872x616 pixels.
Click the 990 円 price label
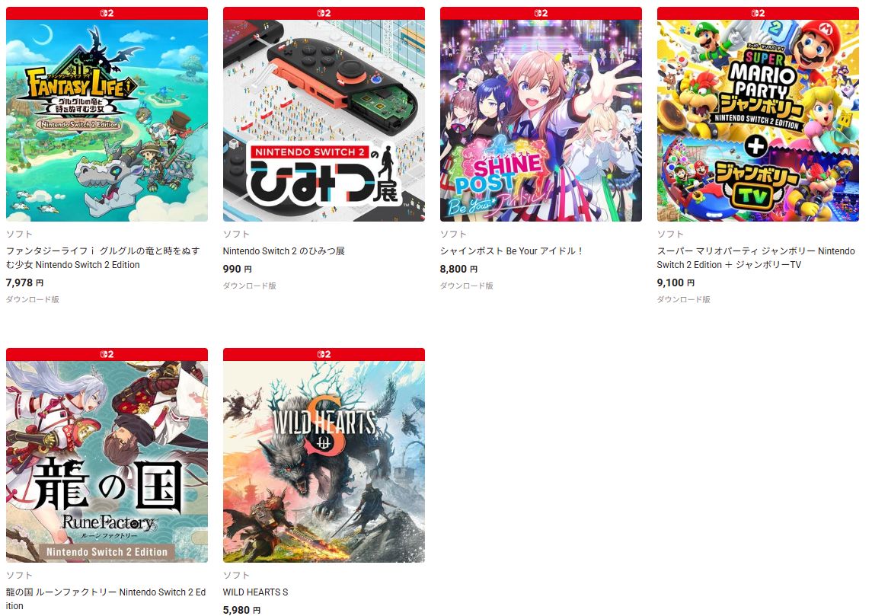tap(238, 269)
